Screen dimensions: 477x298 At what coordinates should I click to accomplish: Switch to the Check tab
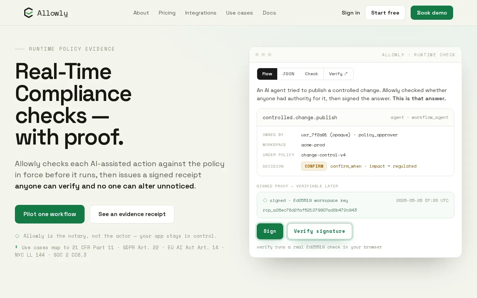click(311, 74)
